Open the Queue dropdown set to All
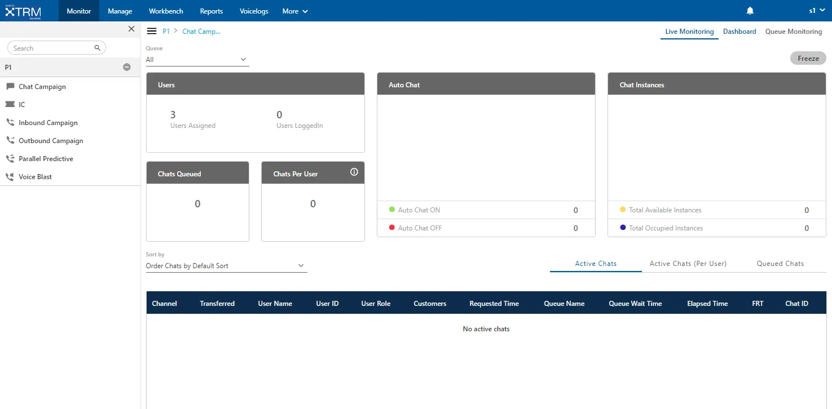This screenshot has width=832, height=409. pos(197,60)
